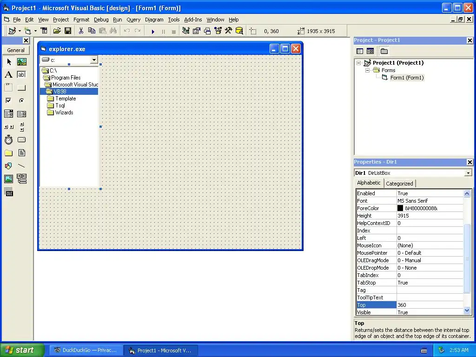Select the OLE container tool
Screen dimensions: 476x357
[9, 192]
